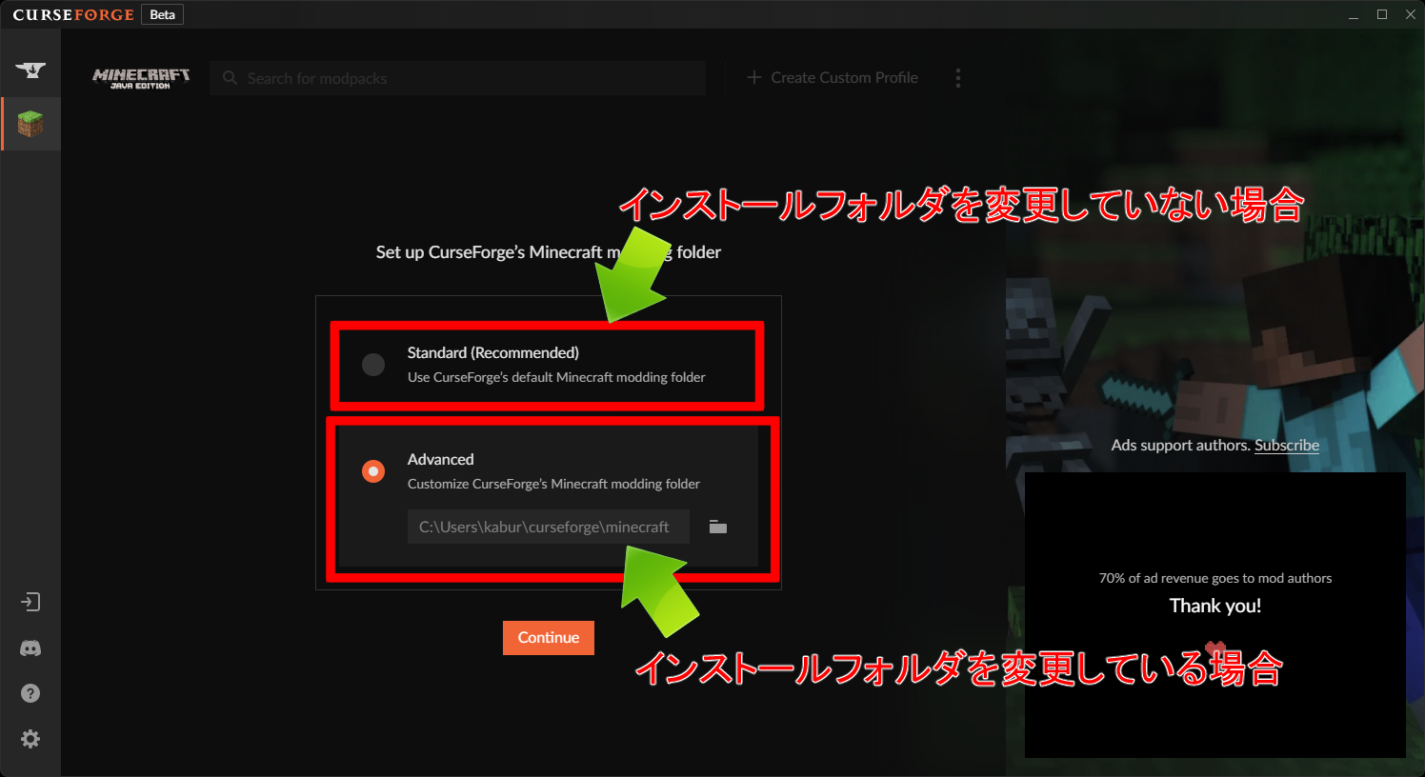Viewport: 1425px width, 777px height.
Task: Click the login arrow icon in sidebar
Action: [x=30, y=602]
